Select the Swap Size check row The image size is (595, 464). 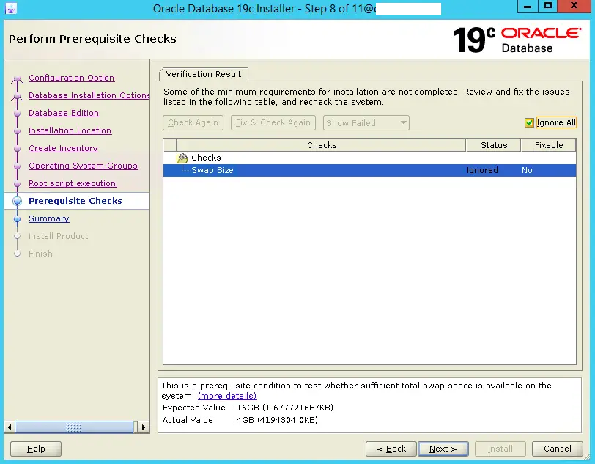pyautogui.click(x=369, y=170)
